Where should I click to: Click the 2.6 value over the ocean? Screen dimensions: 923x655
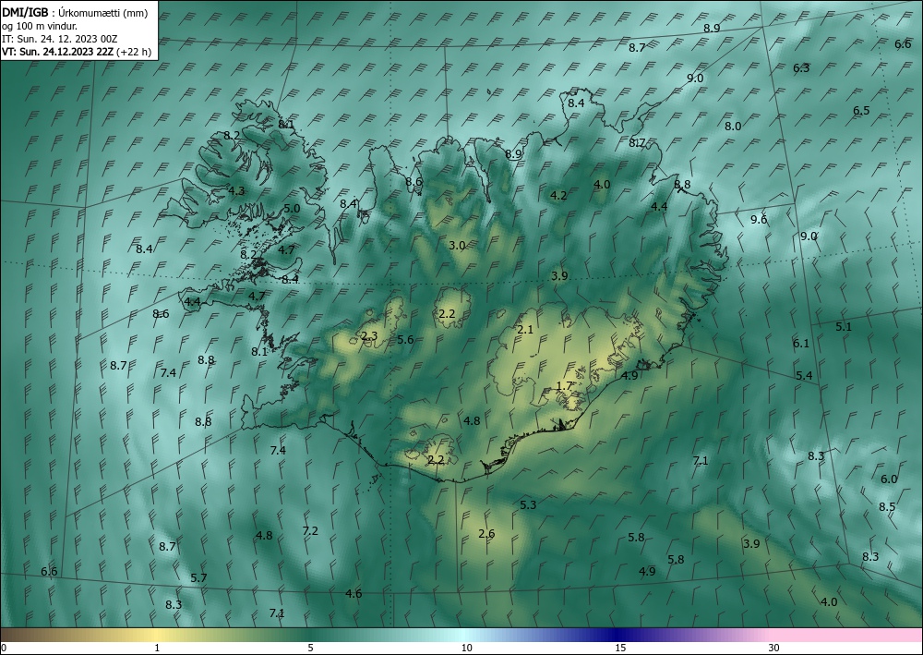coord(486,534)
